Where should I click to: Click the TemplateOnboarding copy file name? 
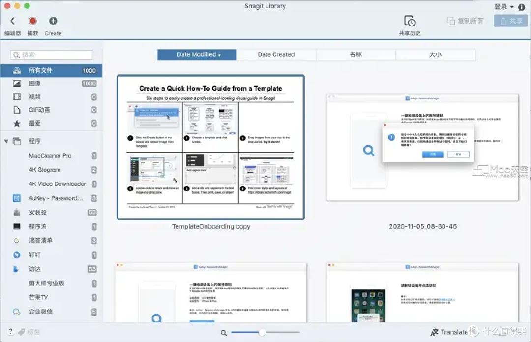point(211,226)
